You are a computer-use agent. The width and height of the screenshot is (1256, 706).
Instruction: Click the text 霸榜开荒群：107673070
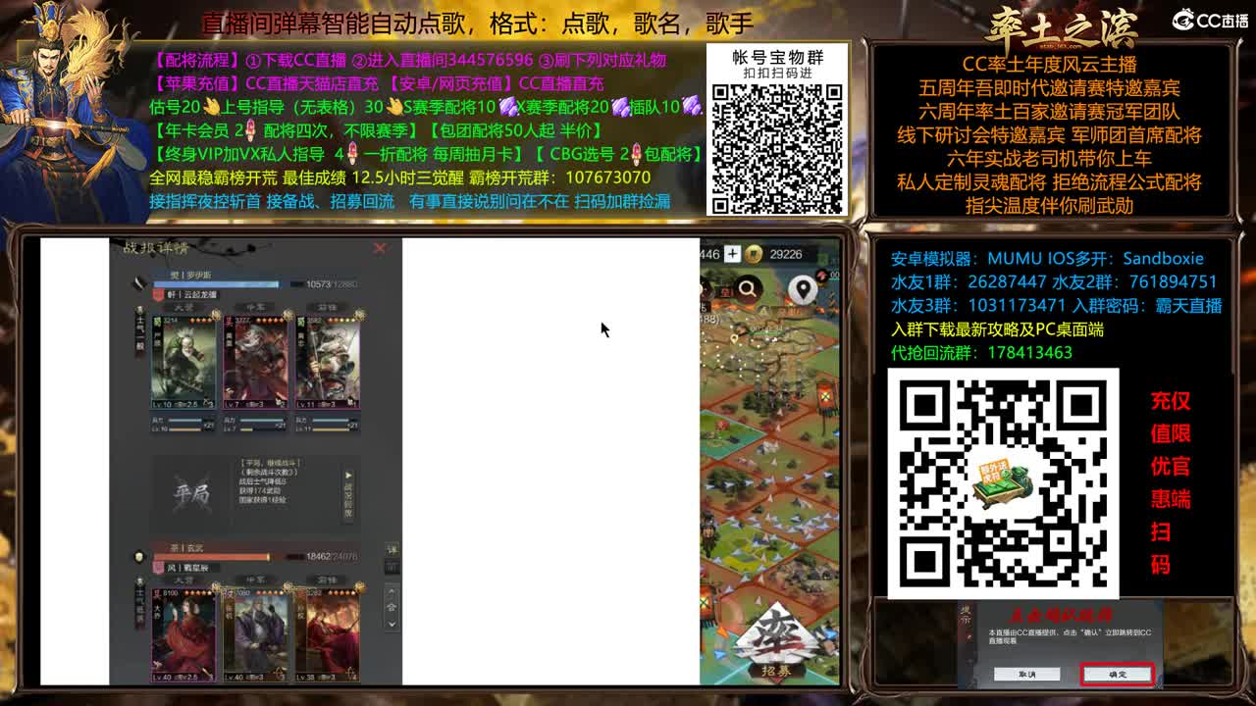click(x=560, y=177)
